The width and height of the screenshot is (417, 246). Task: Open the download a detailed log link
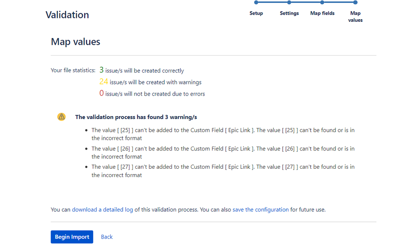(x=102, y=210)
